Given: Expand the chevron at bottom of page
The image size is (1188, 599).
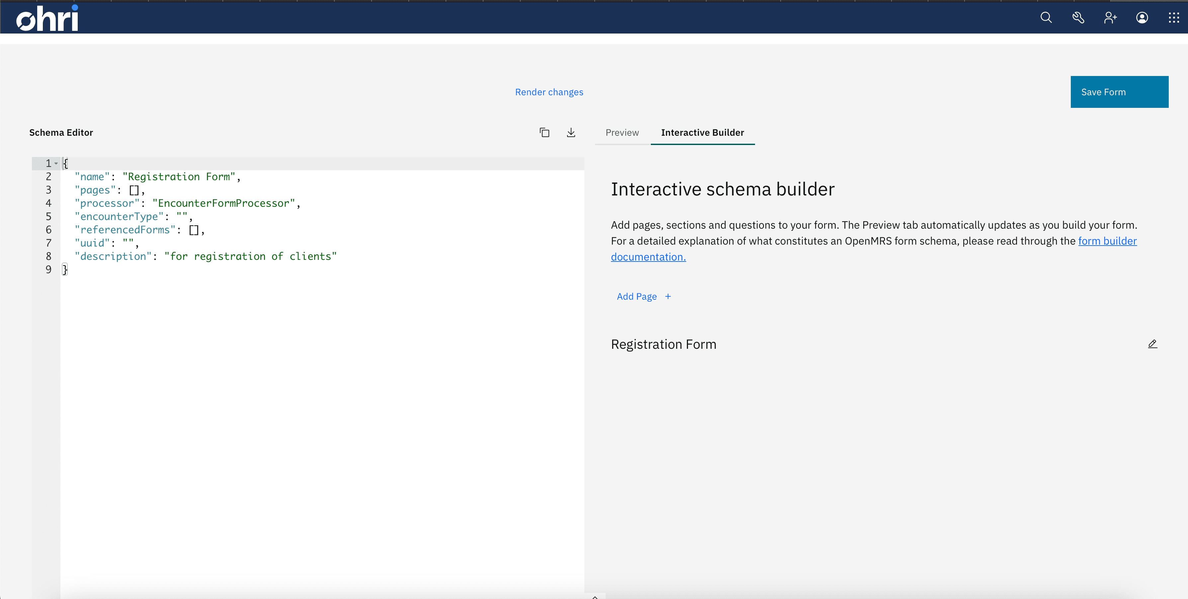Looking at the screenshot, I should (x=595, y=596).
